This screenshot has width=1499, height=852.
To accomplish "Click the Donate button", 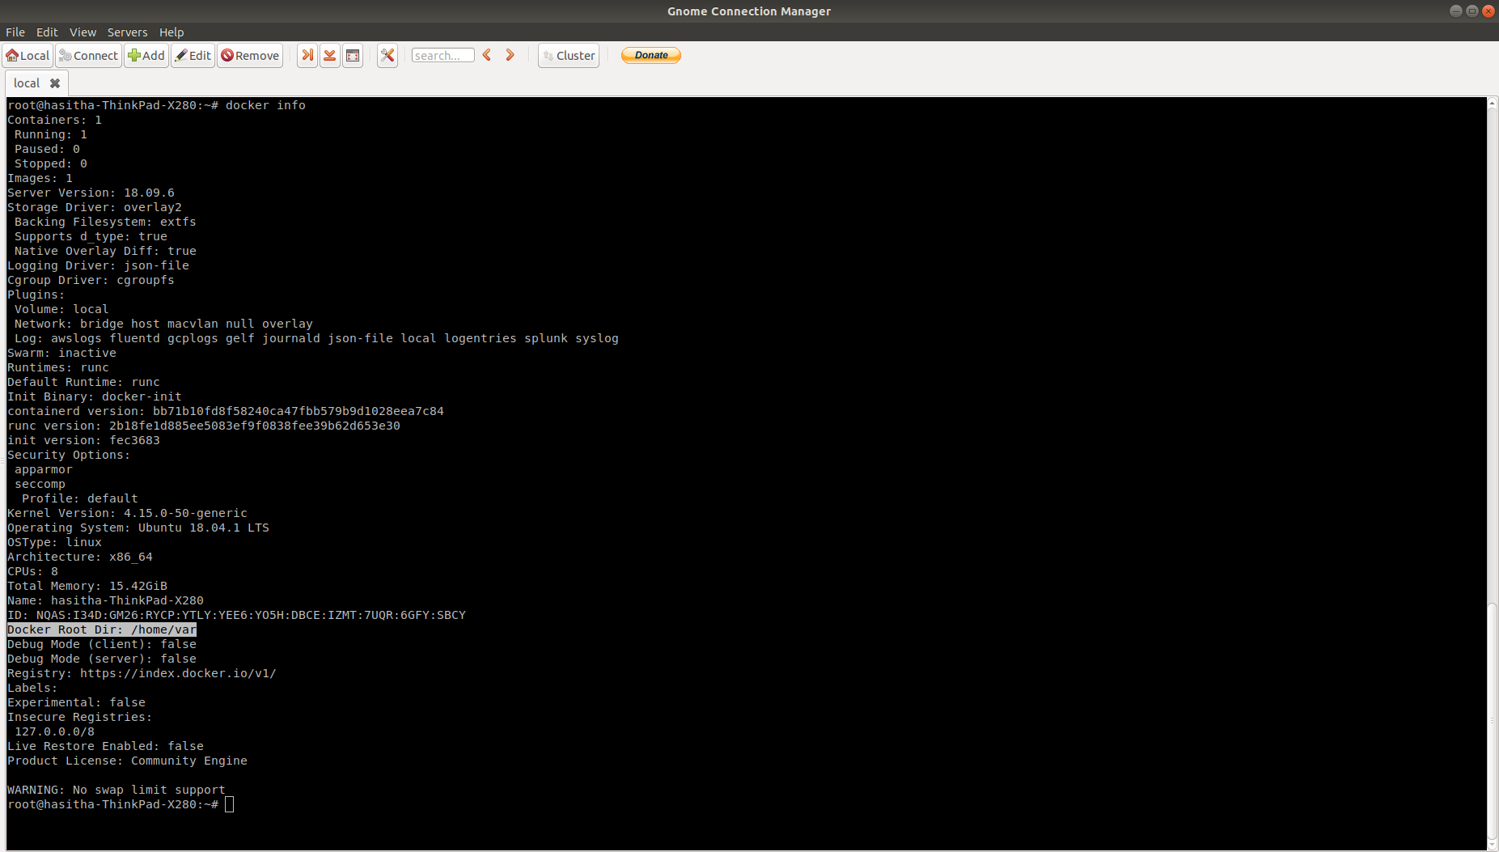I will pos(650,55).
